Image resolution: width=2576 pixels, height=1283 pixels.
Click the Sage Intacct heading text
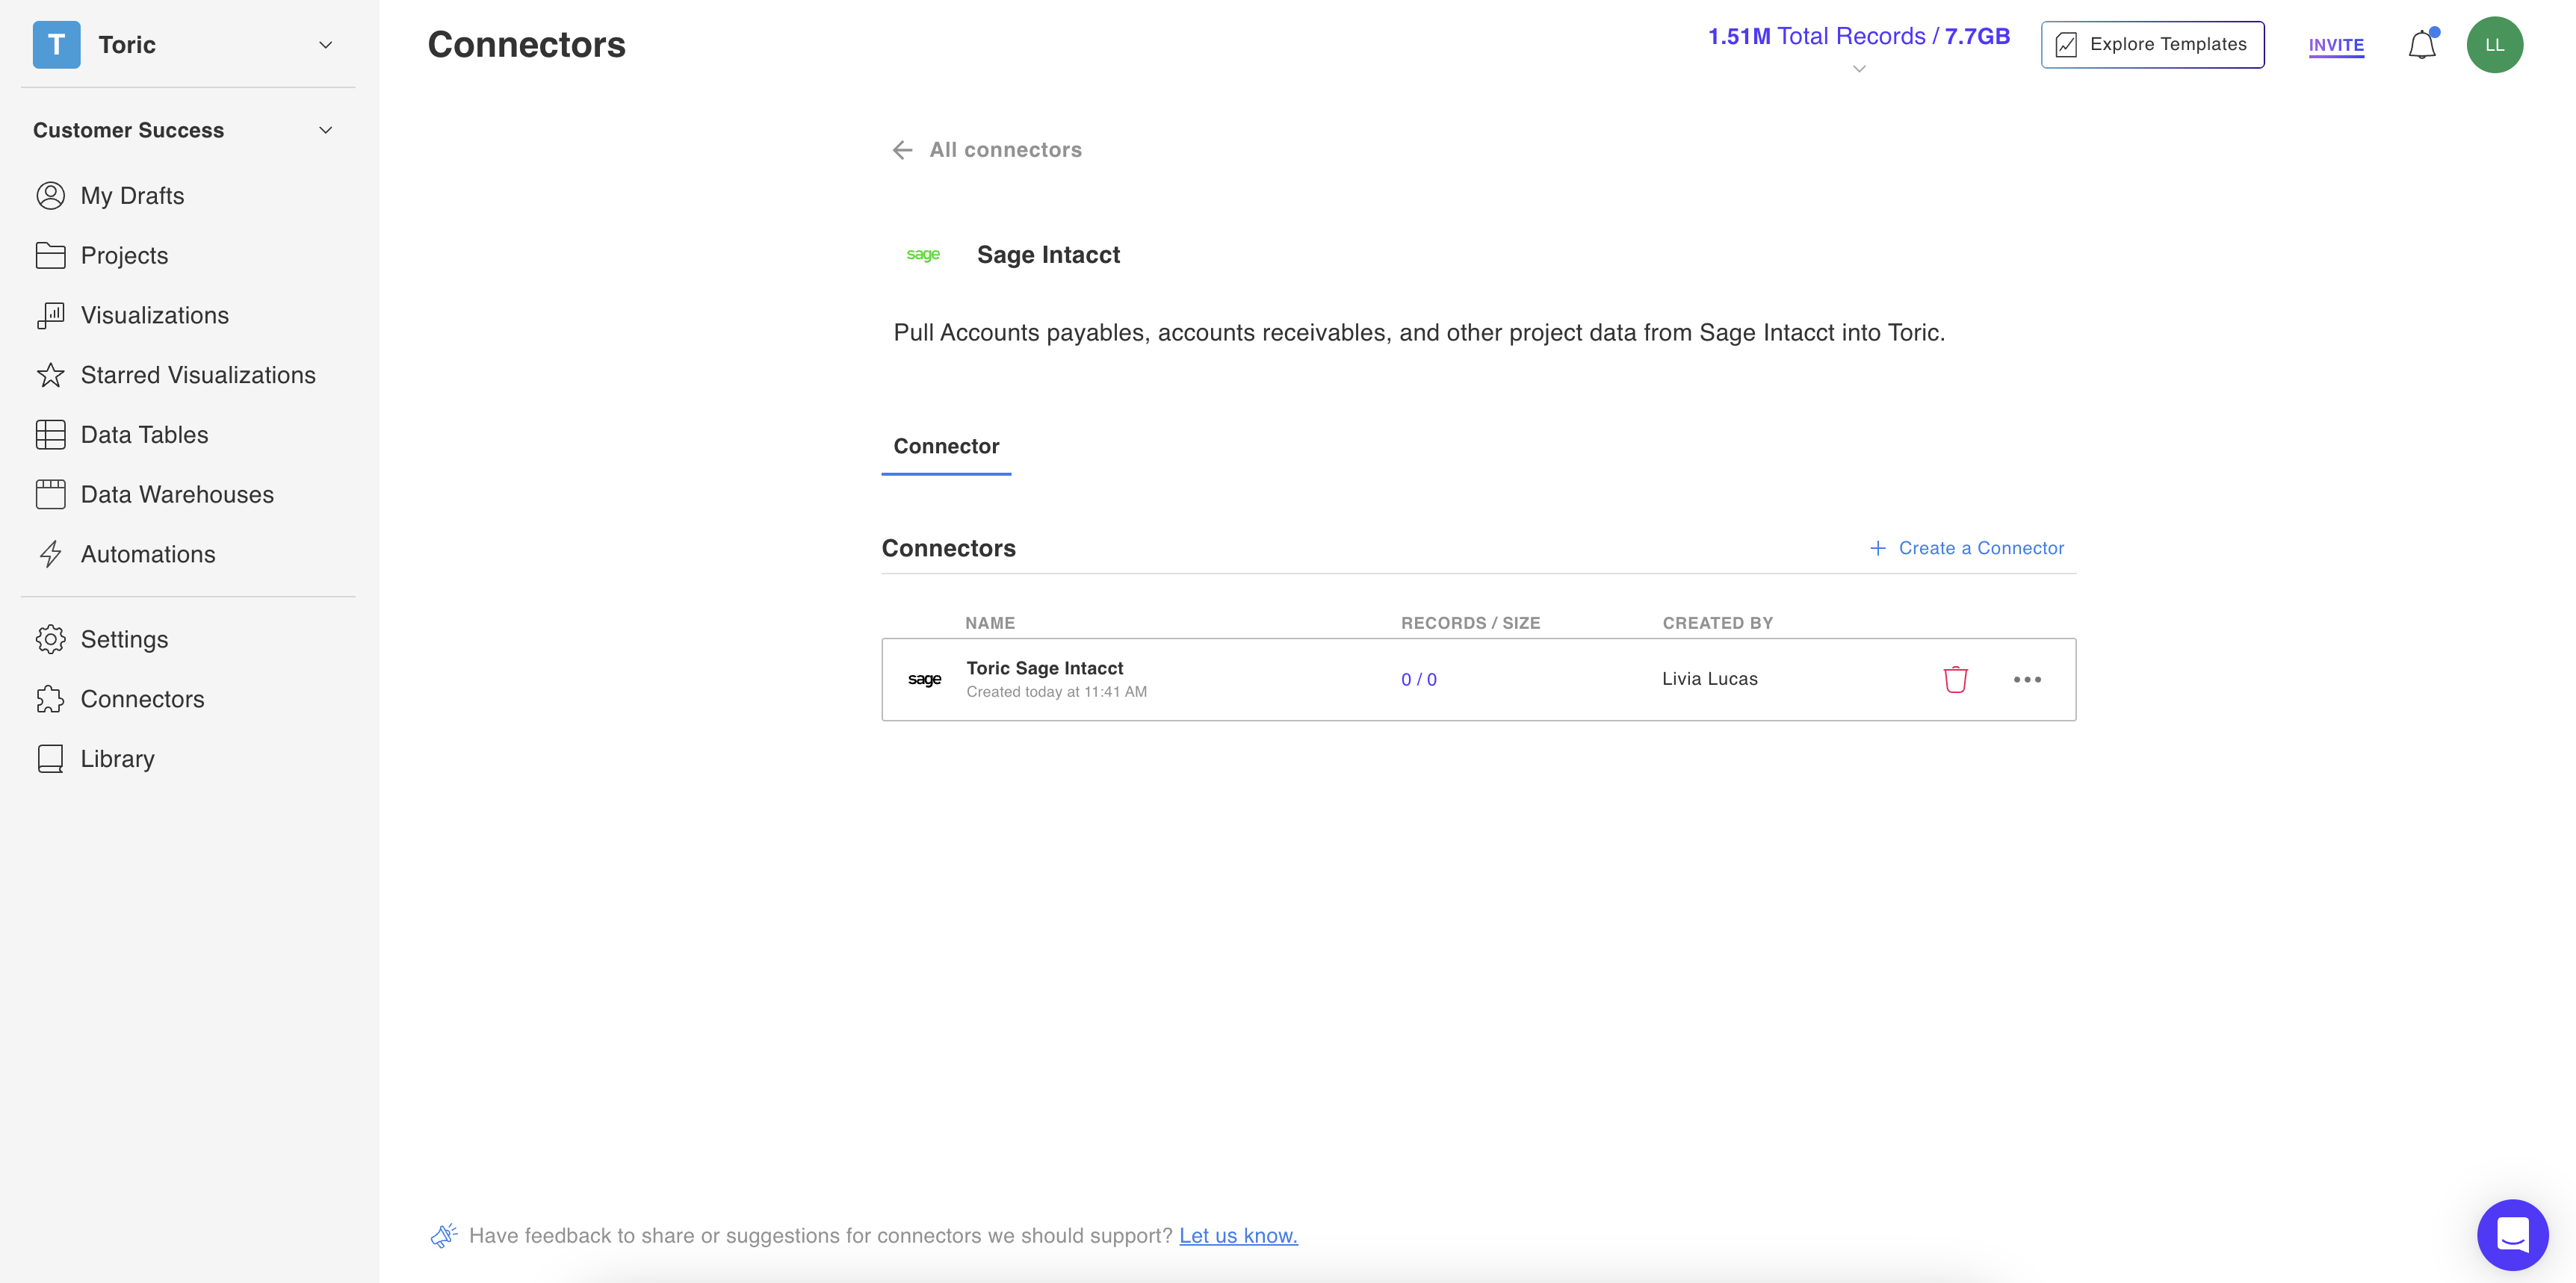[x=1048, y=256]
